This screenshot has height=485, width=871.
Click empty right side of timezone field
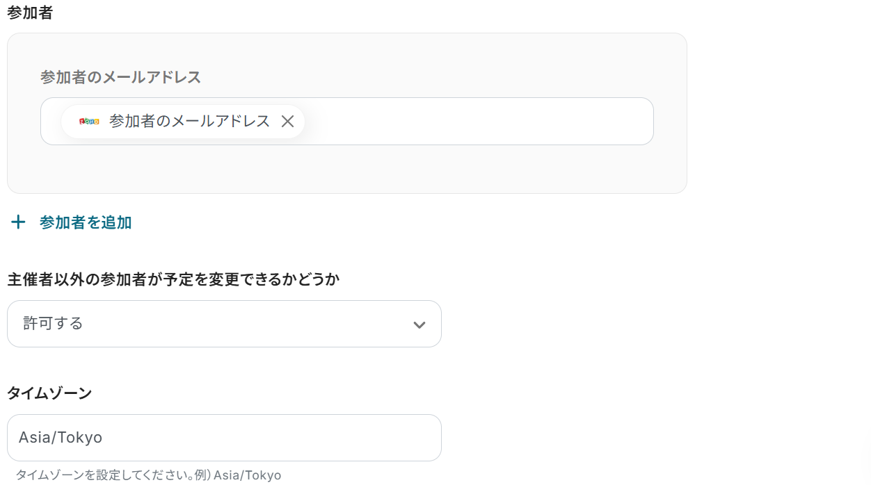coord(313,438)
